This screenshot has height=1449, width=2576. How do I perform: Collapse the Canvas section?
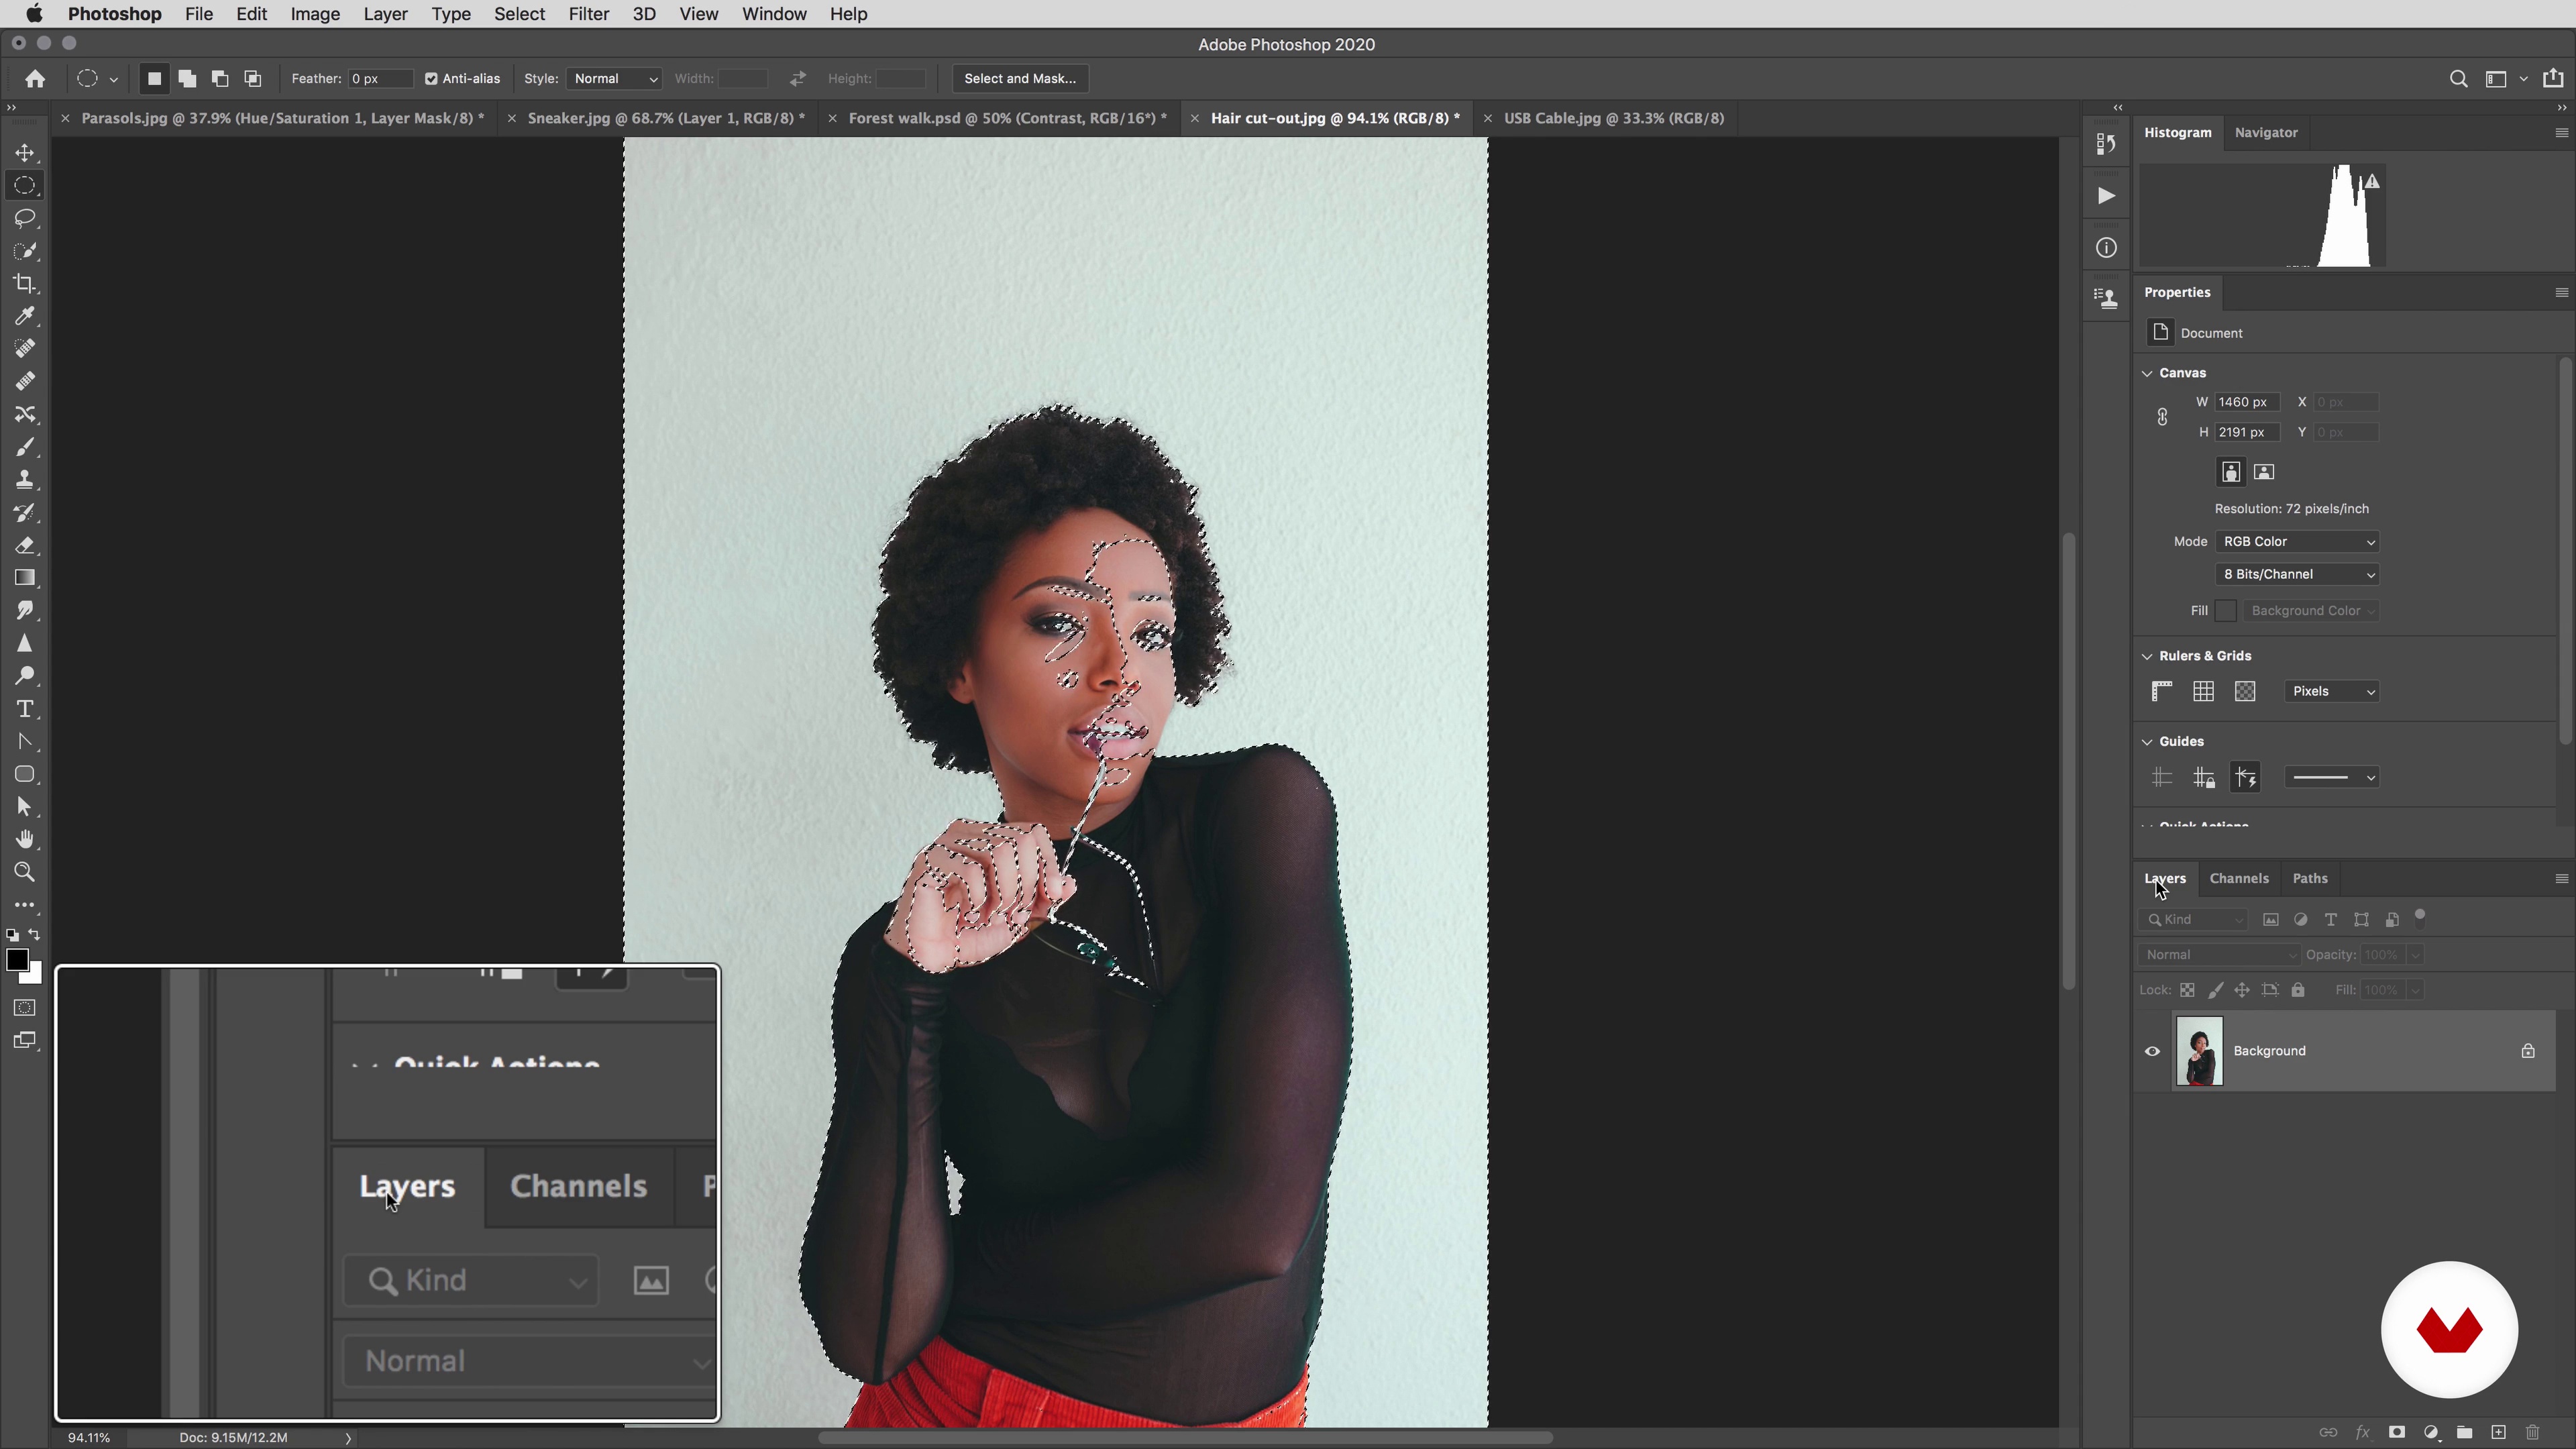(x=2147, y=373)
